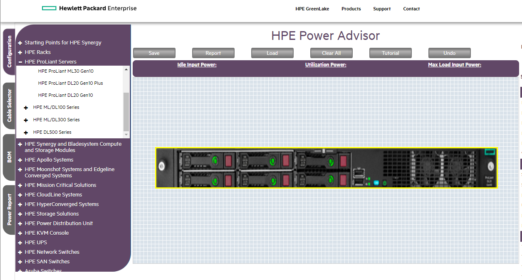The image size is (522, 280).
Task: Click the Max Load Input Power label
Action: coord(455,65)
